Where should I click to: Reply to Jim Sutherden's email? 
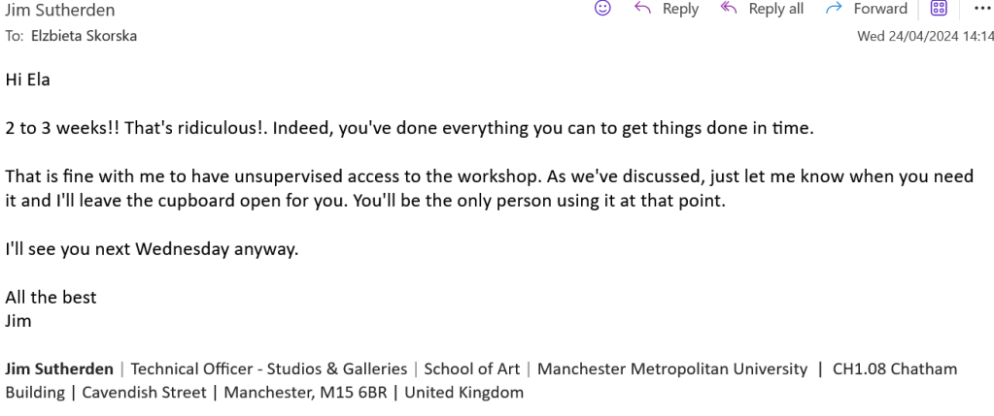668,9
